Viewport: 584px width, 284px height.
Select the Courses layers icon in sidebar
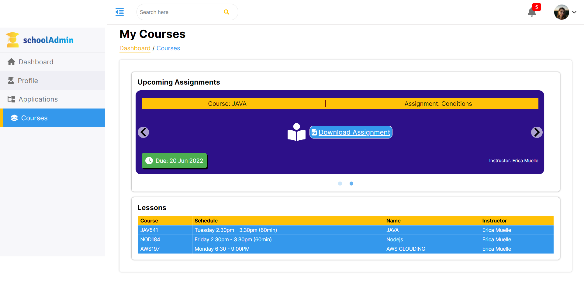coord(13,118)
